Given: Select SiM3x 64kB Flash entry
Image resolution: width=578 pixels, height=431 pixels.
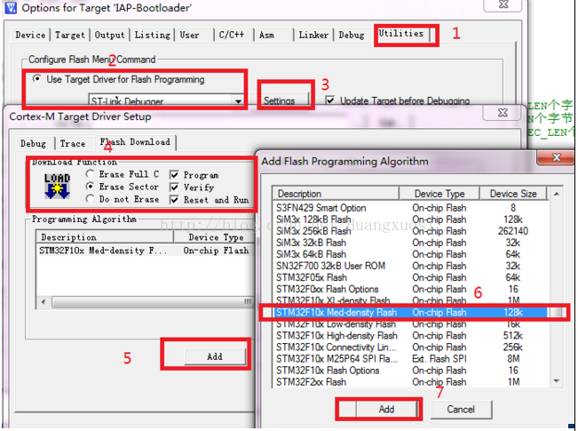Looking at the screenshot, I should (x=410, y=255).
